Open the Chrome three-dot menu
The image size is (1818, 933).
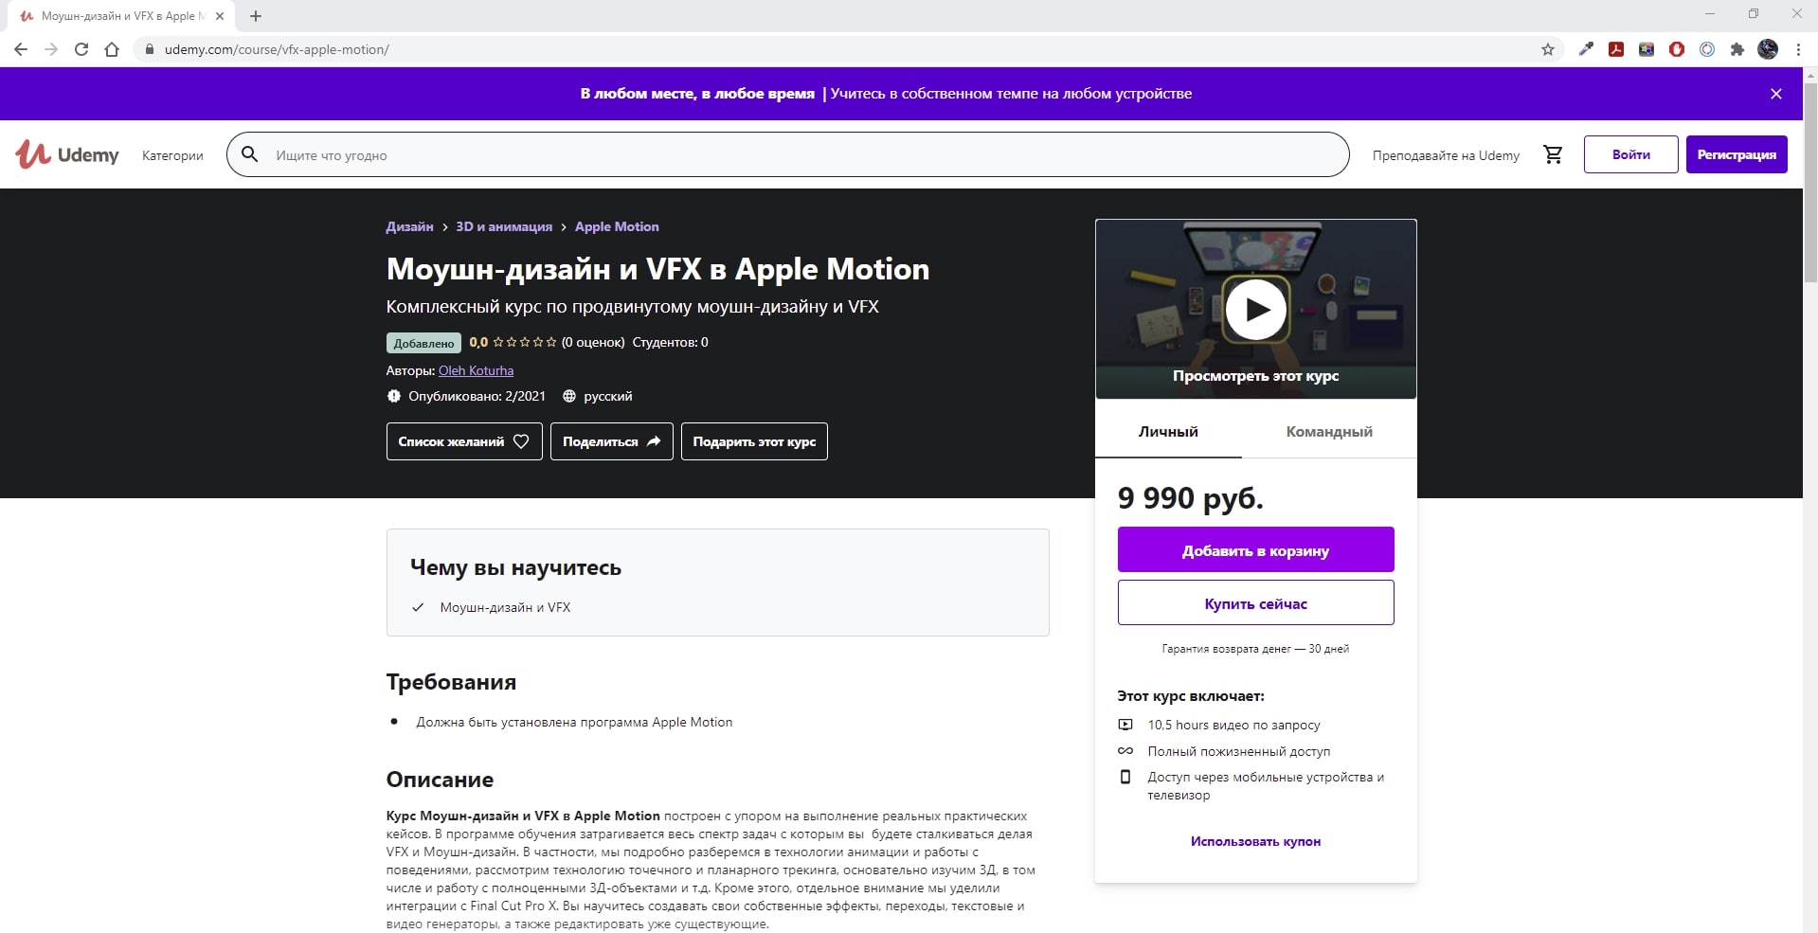click(1798, 49)
